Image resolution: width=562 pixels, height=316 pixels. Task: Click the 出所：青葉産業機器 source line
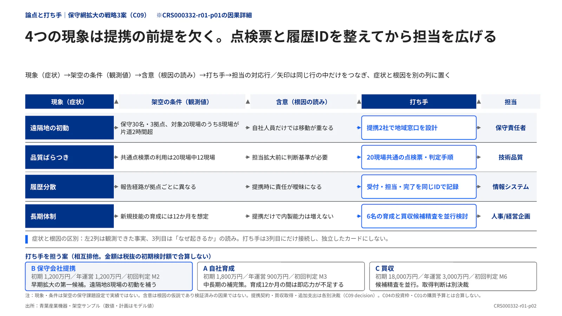(91, 306)
